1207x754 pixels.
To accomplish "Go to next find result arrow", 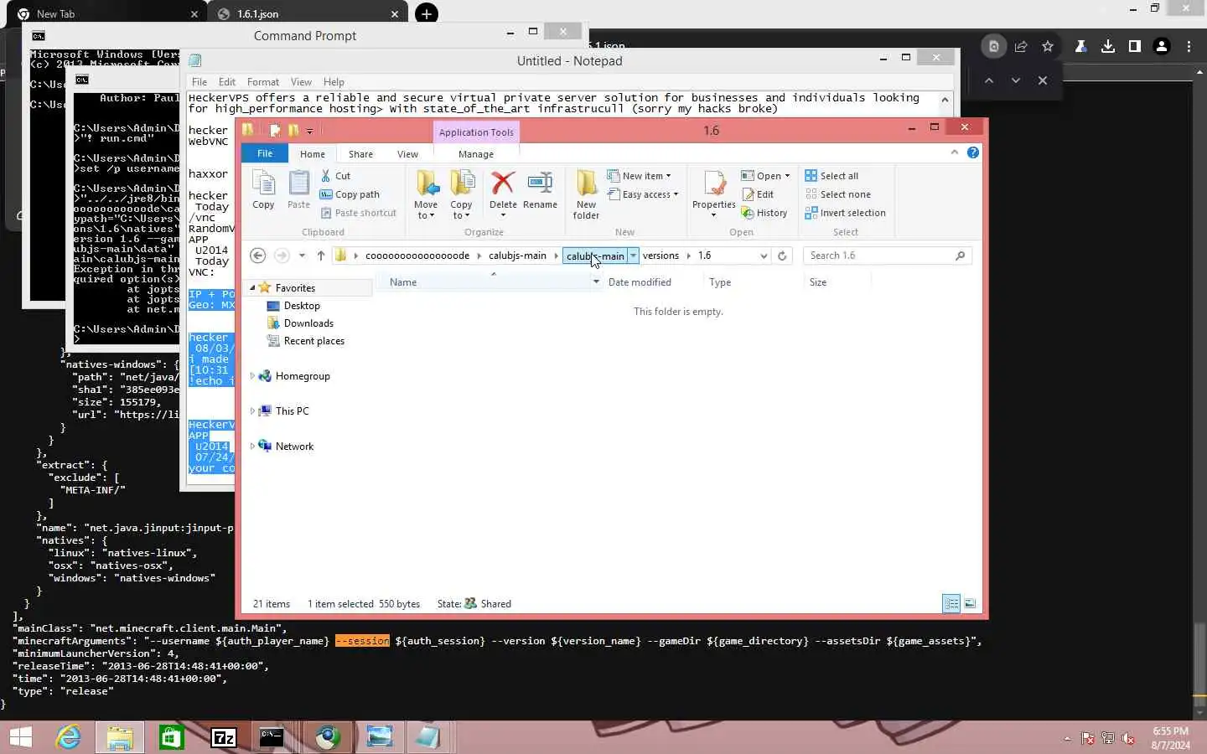I will (1016, 80).
